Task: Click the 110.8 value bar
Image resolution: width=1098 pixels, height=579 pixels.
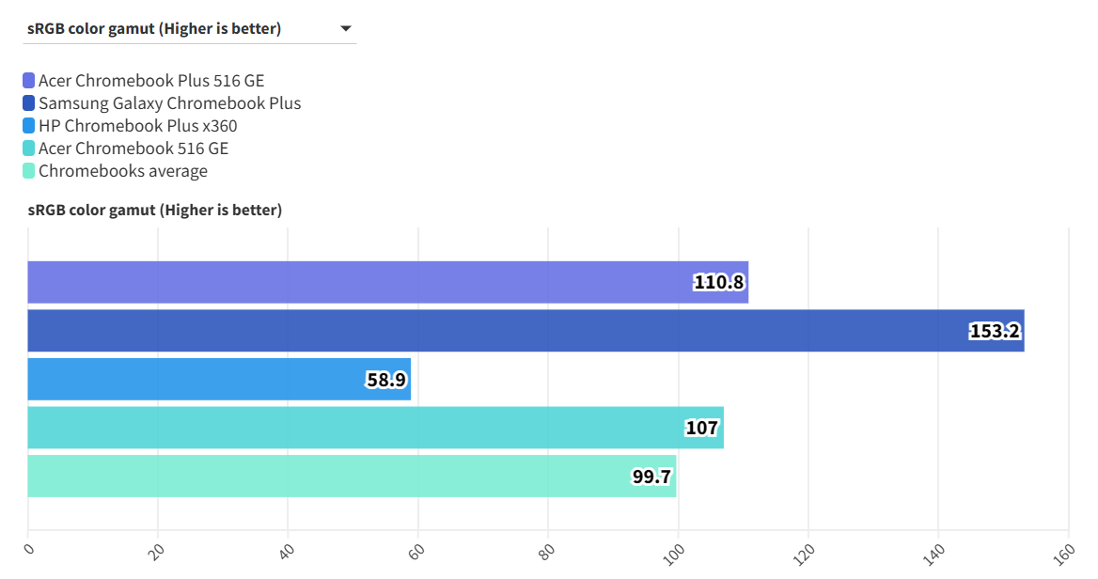Action: pyautogui.click(x=376, y=282)
